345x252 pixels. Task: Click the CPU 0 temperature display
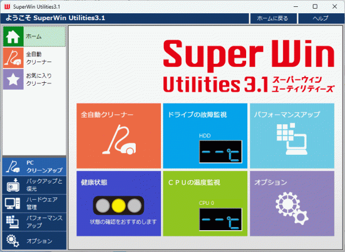[220, 219]
